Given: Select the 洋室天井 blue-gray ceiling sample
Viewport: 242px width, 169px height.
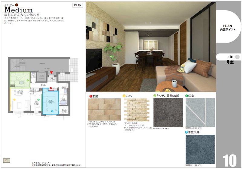Looking at the screenshot, I should coord(200,149).
